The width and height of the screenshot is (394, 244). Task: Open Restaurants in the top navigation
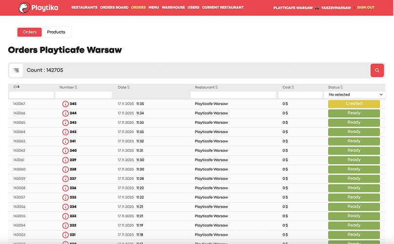coord(84,7)
